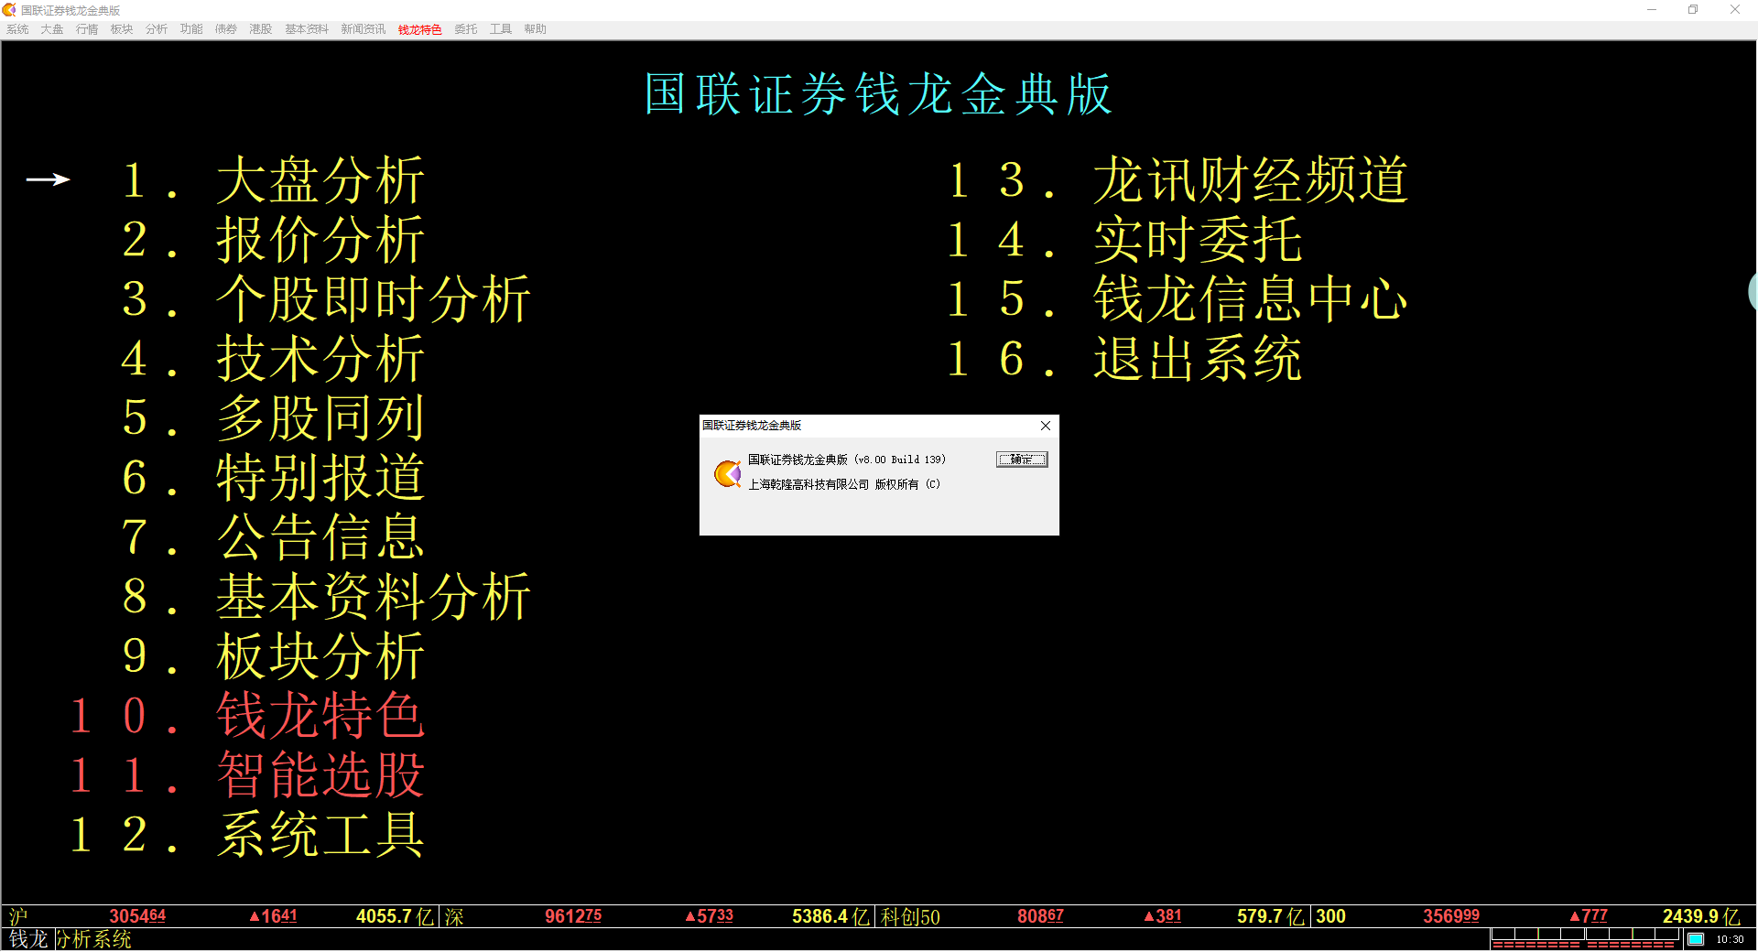Click the 科创50 label in status bar
This screenshot has height=952, width=1758.
(x=910, y=916)
